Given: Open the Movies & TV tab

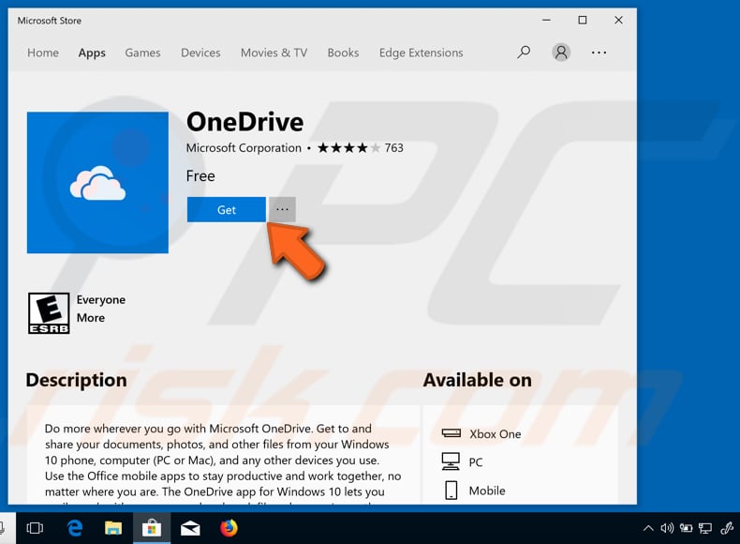Looking at the screenshot, I should tap(274, 53).
